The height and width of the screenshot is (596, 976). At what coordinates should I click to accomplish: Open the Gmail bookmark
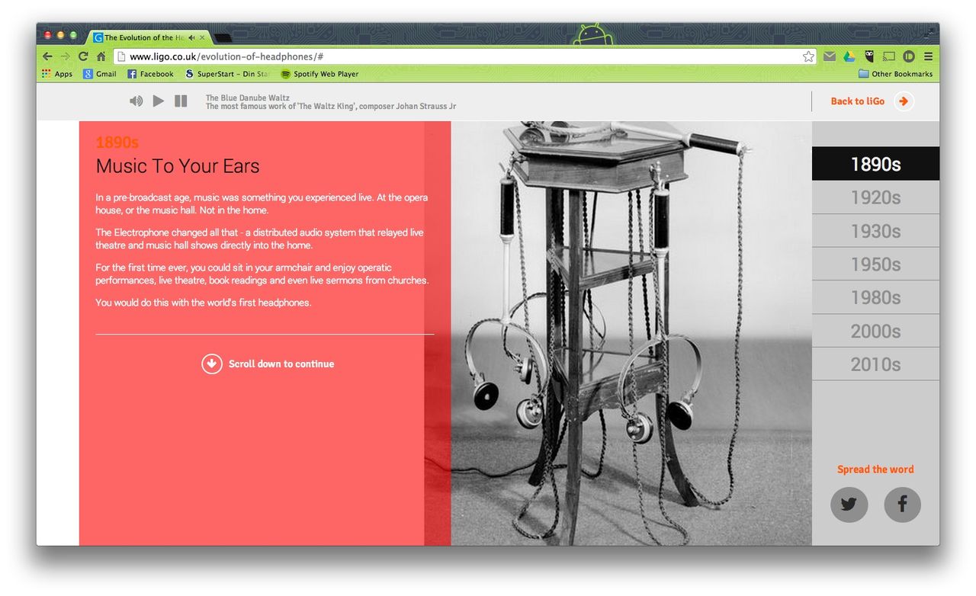[x=100, y=74]
